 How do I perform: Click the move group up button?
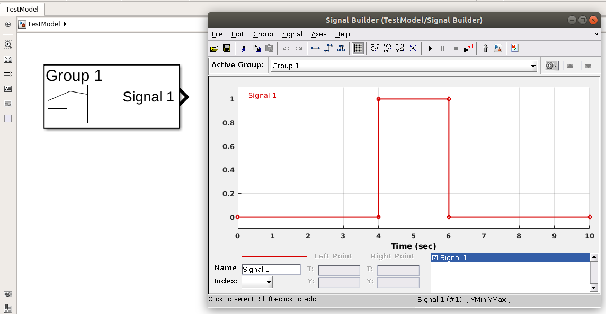(x=569, y=66)
